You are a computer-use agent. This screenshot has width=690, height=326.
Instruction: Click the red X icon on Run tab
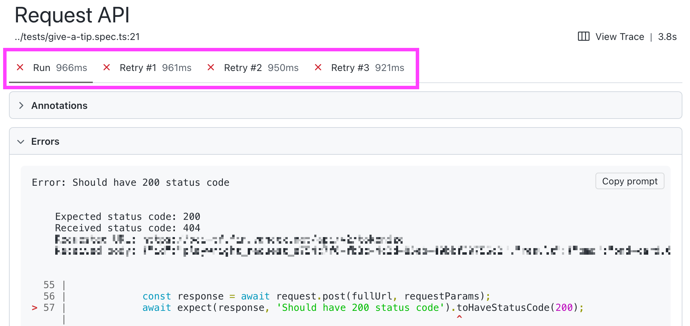20,67
